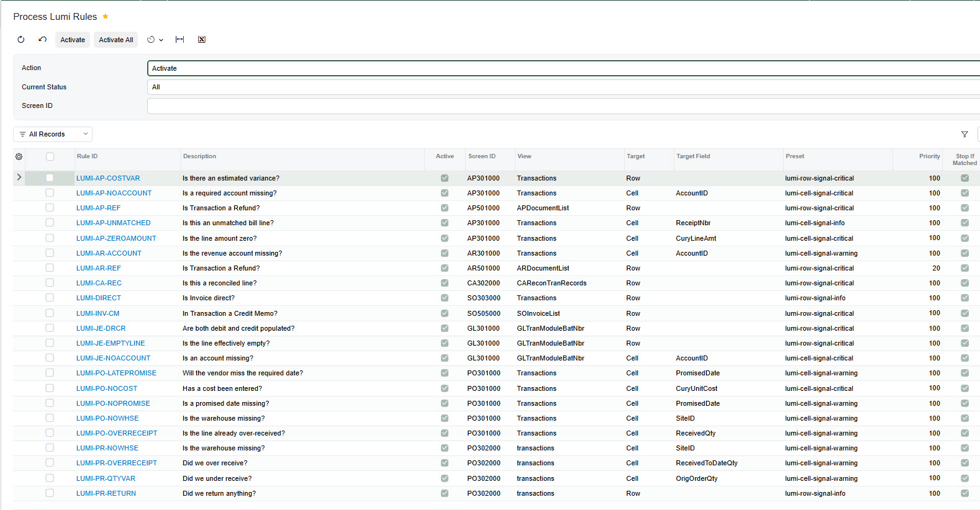
Task: Select checkbox for LUMI-JE-DRCR row
Action: [50, 328]
